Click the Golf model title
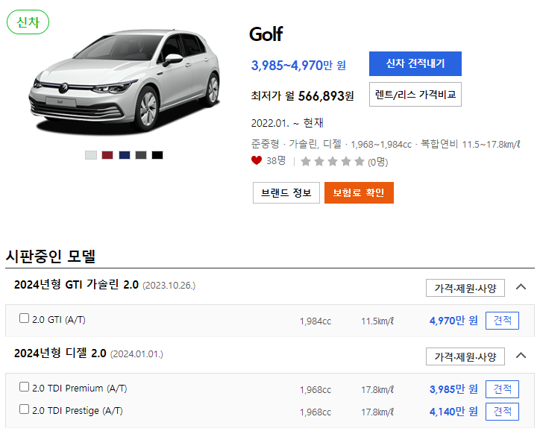The image size is (540, 437). (266, 34)
